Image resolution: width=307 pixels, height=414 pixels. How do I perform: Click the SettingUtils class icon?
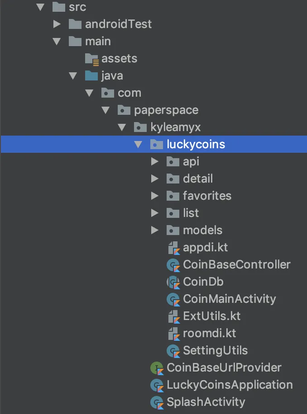(173, 351)
